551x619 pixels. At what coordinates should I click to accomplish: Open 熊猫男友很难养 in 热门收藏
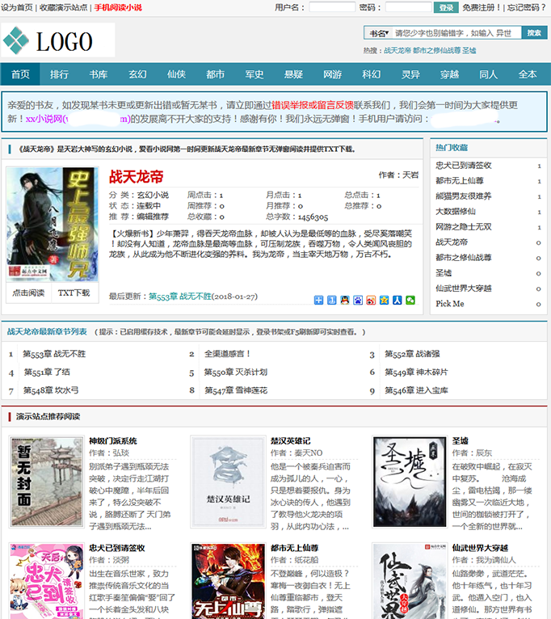[x=464, y=196]
